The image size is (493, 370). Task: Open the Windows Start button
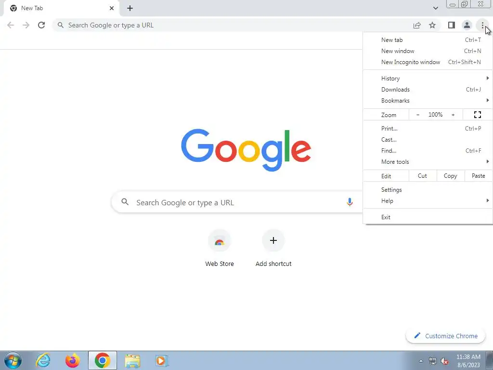click(x=13, y=360)
